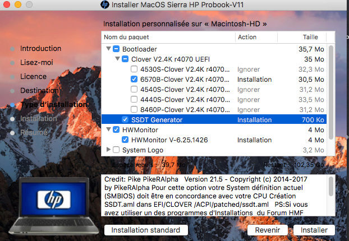This screenshot has width=349, height=241.
Task: Select the System Logo row text
Action: [143, 150]
